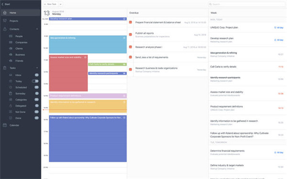Open the Follow up with Roland calendar event
Screen dimensions: 287x179
88,138
